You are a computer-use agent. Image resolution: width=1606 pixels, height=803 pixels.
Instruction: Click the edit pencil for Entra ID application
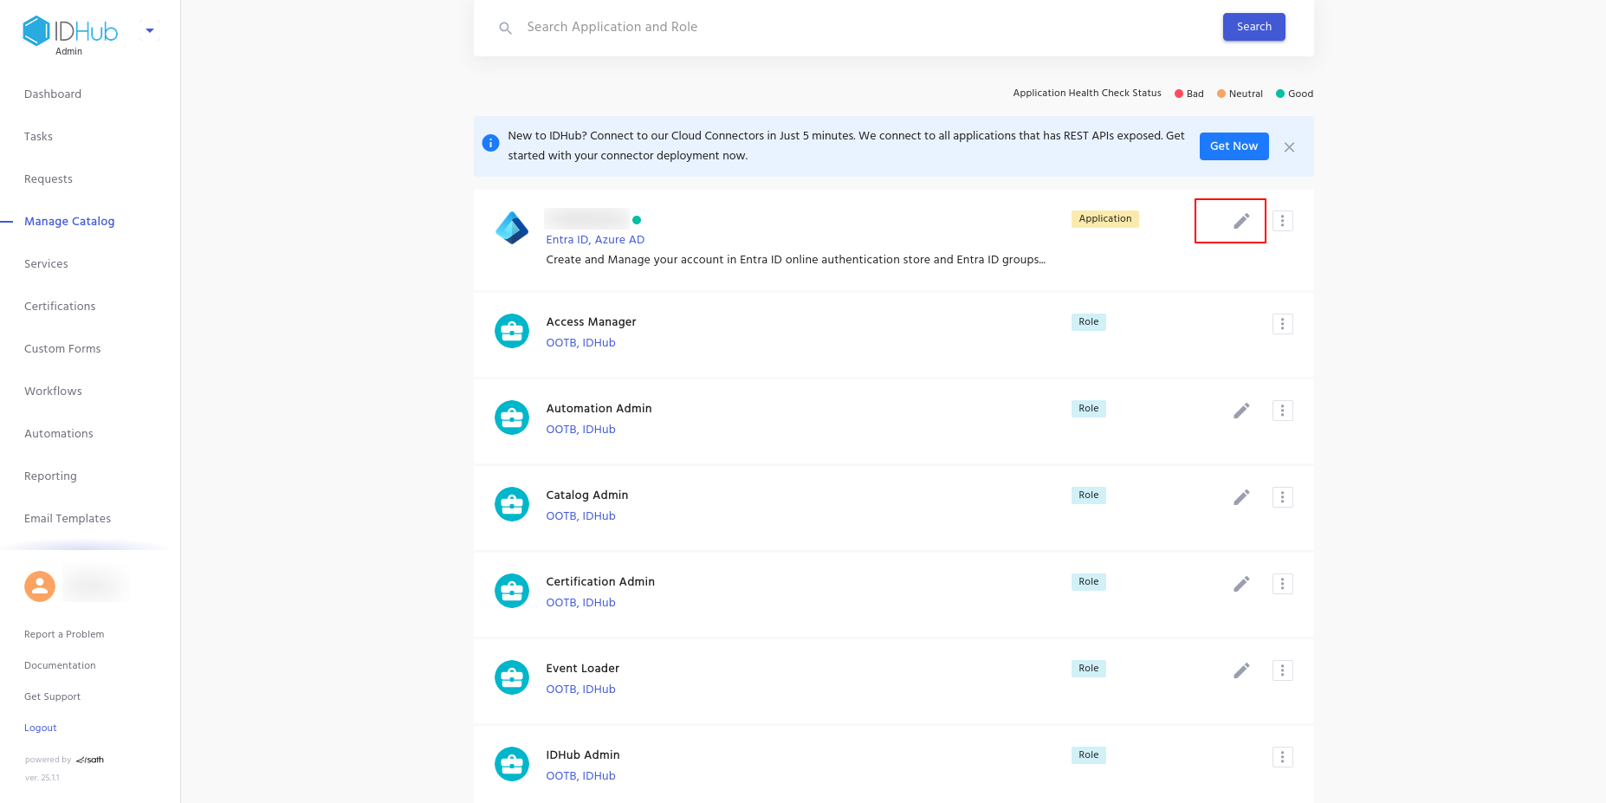1240,222
